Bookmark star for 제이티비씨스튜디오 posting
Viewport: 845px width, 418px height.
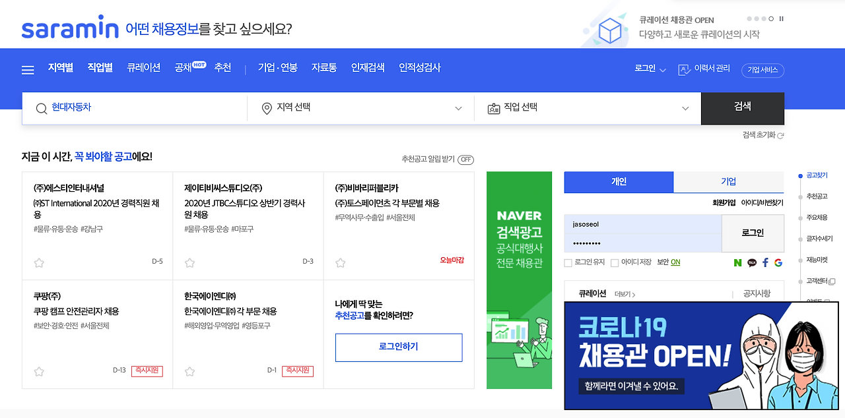coord(190,262)
